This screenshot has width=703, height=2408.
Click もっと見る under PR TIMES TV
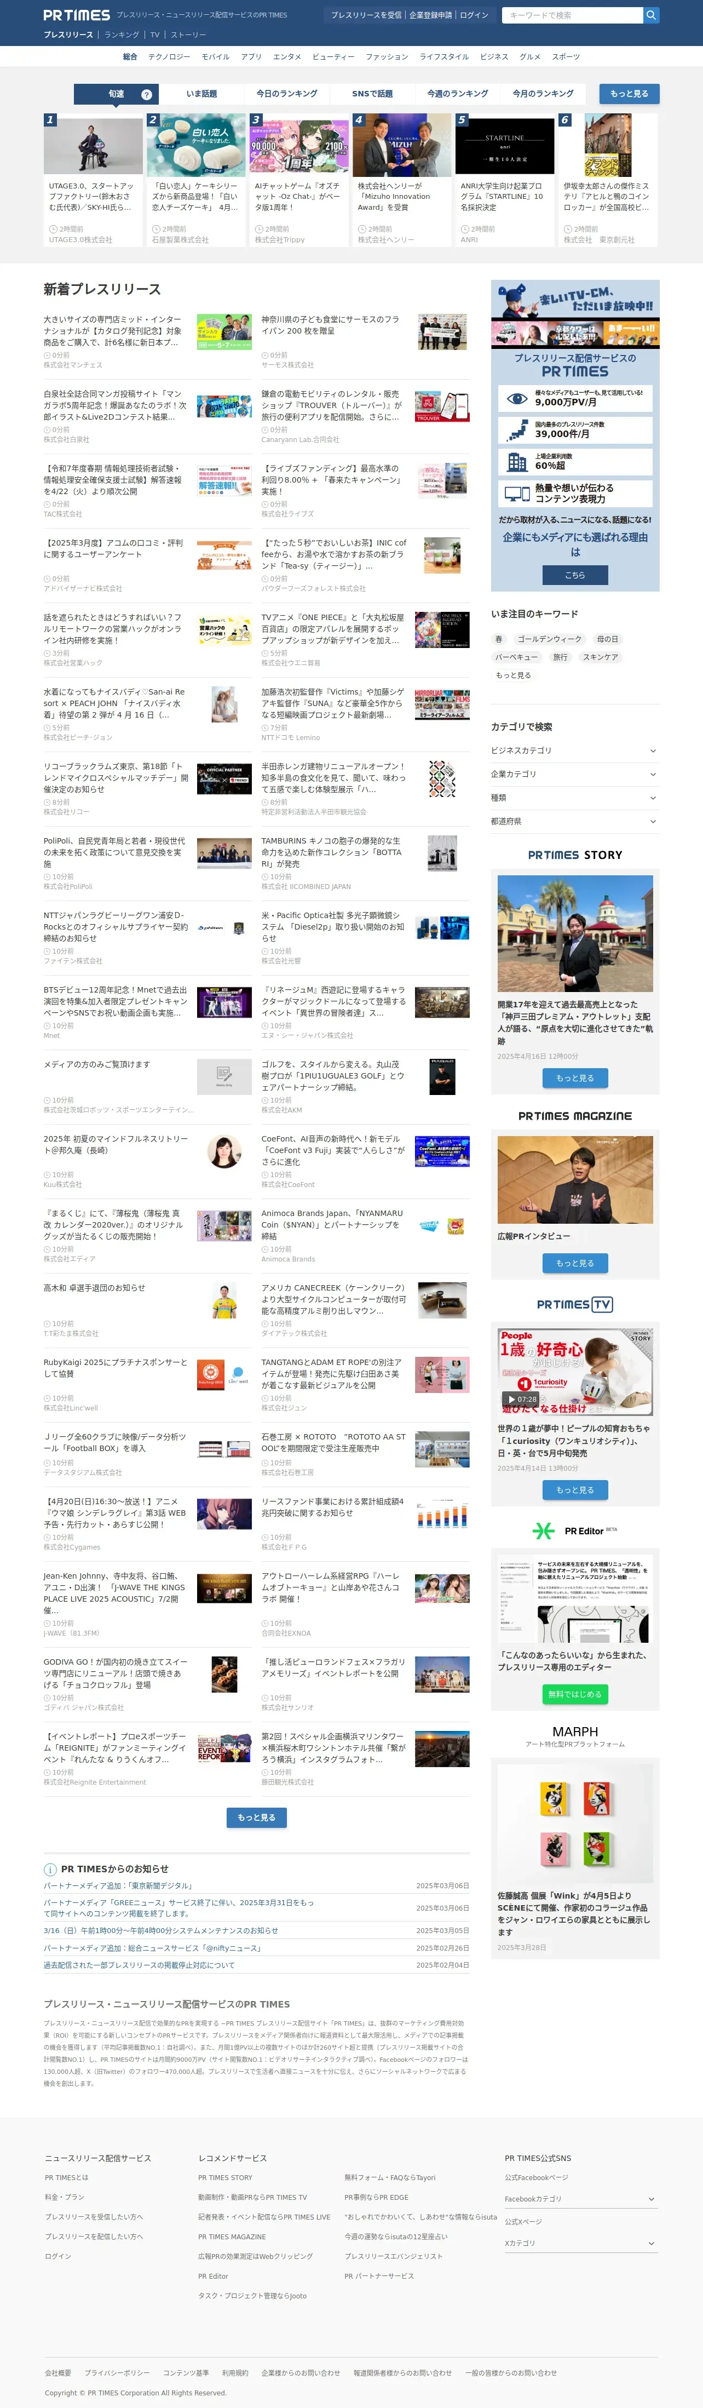pos(575,1490)
